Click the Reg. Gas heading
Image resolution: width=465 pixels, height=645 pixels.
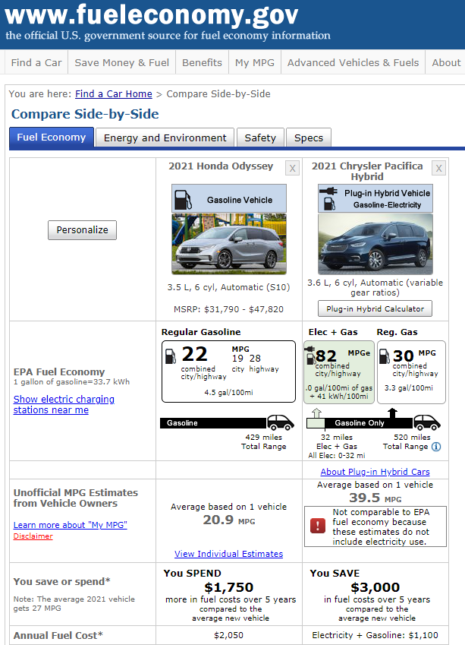pos(397,332)
